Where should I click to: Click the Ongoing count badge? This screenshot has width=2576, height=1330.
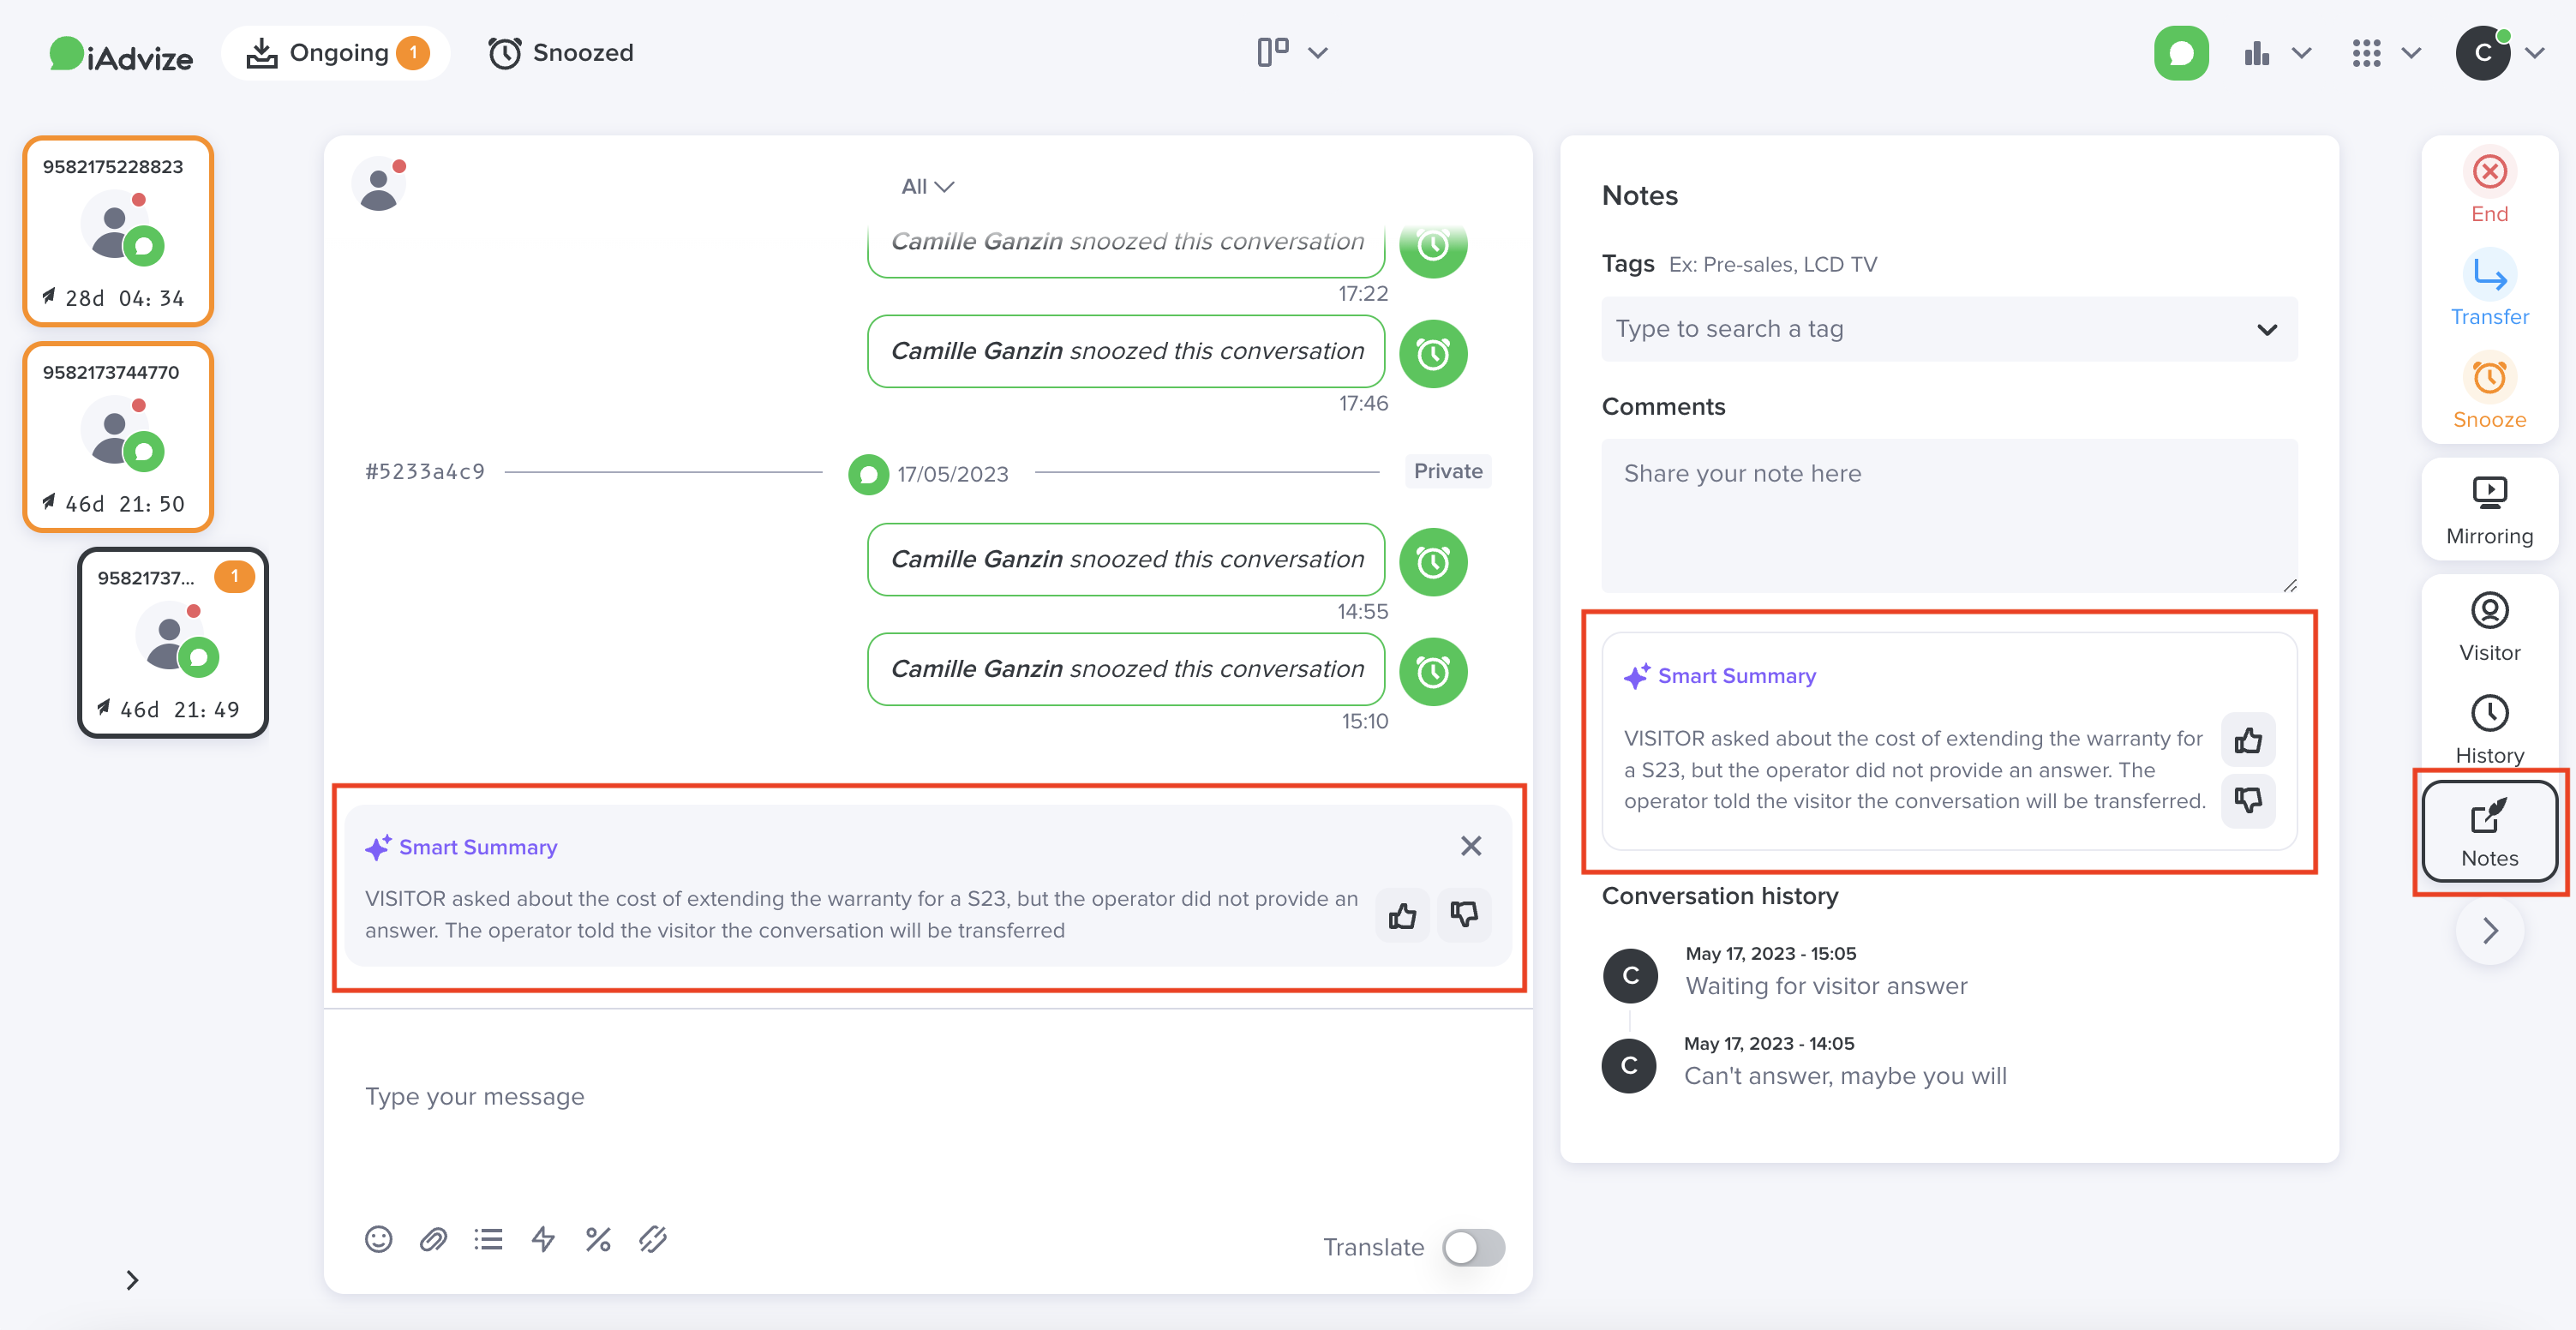pos(413,53)
